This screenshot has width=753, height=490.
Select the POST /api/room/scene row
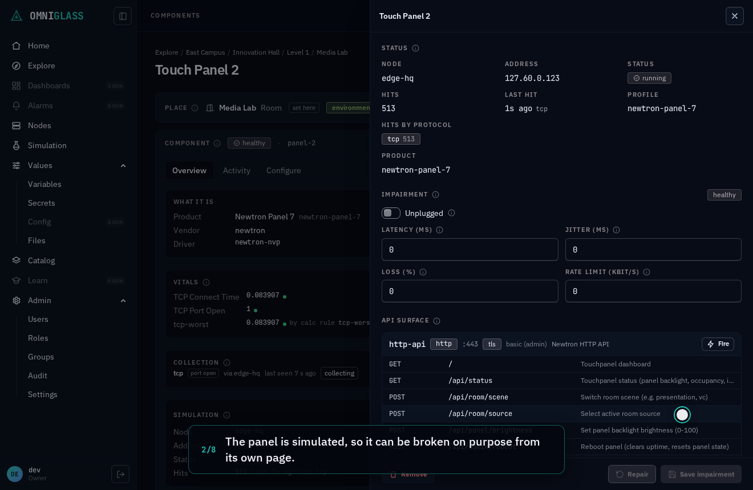[561, 397]
